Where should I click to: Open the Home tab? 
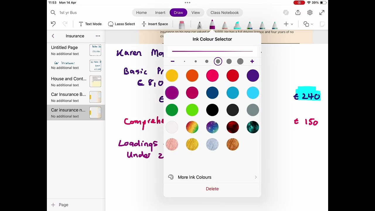(141, 13)
